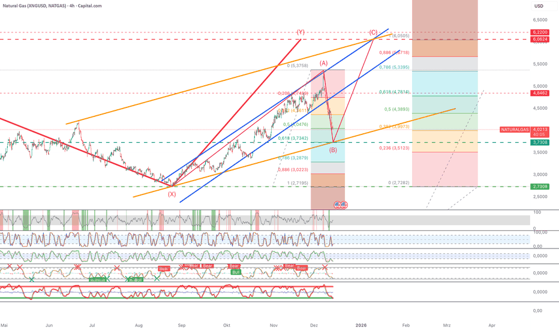Viewport: 559px width, 330px height.
Task: Click the Aug label on time axis
Action: coord(139,325)
